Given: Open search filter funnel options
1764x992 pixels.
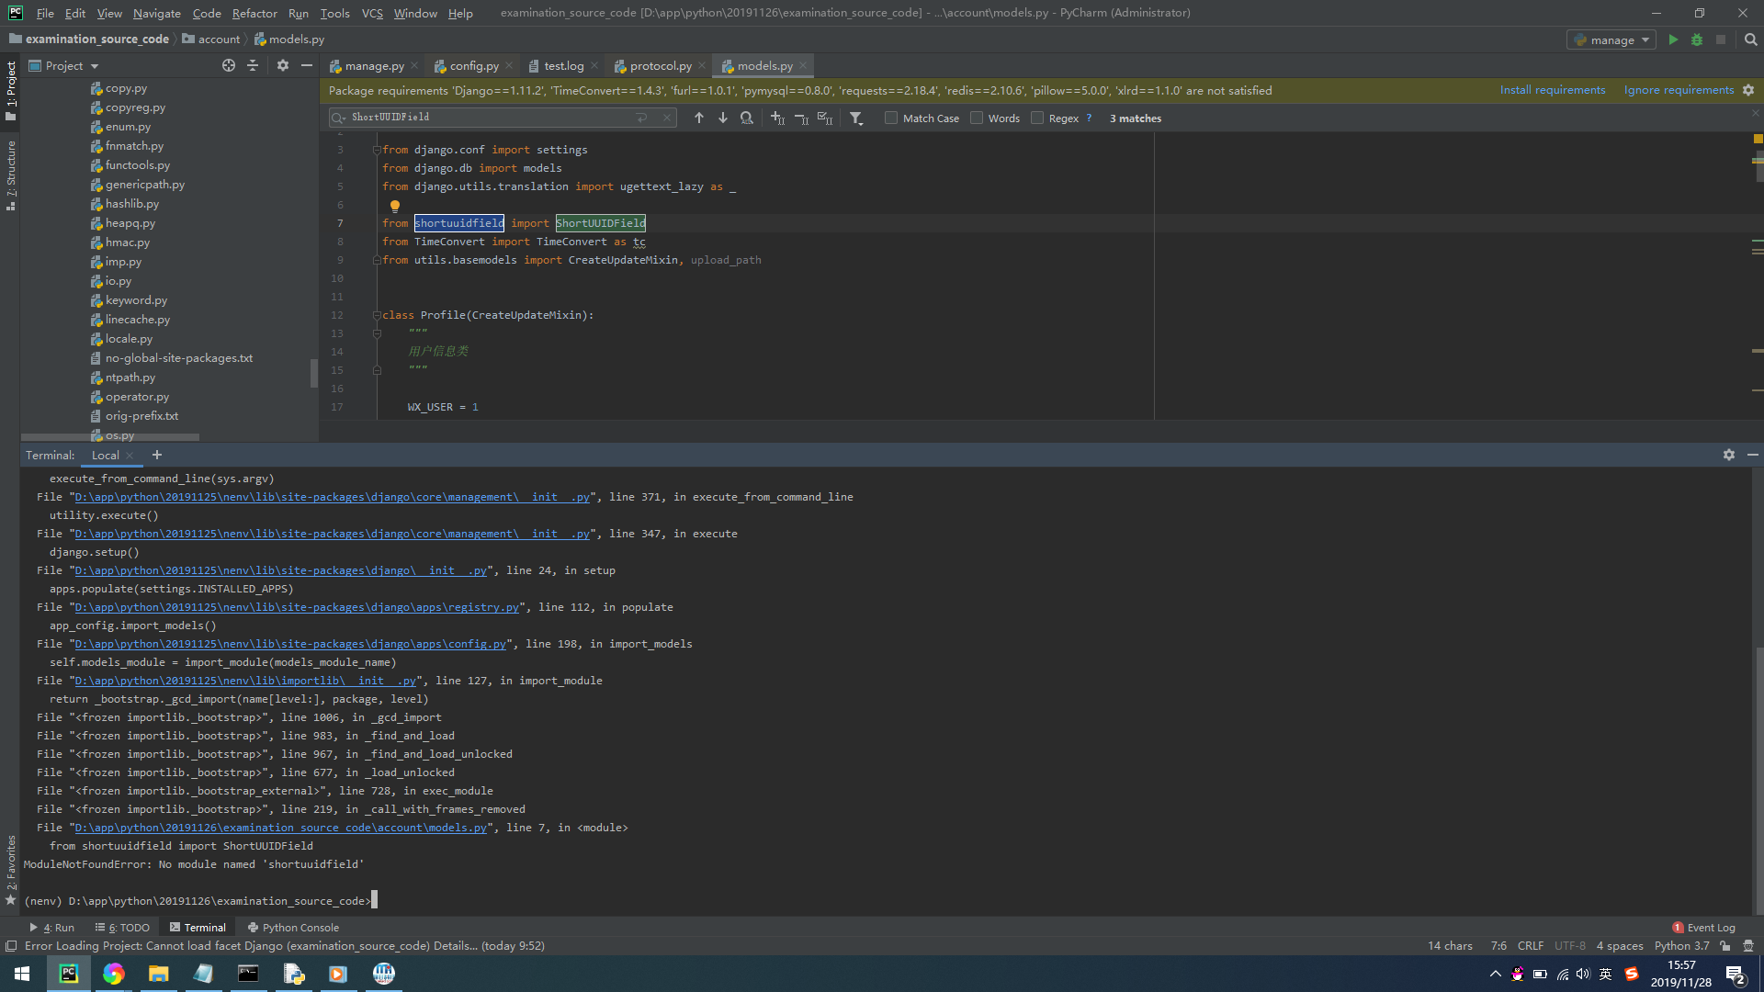Looking at the screenshot, I should click(x=856, y=118).
